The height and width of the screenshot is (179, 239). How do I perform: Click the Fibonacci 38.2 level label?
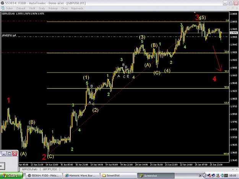pyautogui.click(x=226, y=71)
